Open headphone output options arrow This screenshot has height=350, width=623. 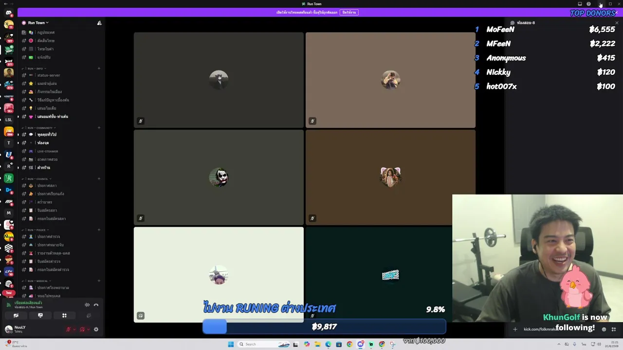[88, 330]
